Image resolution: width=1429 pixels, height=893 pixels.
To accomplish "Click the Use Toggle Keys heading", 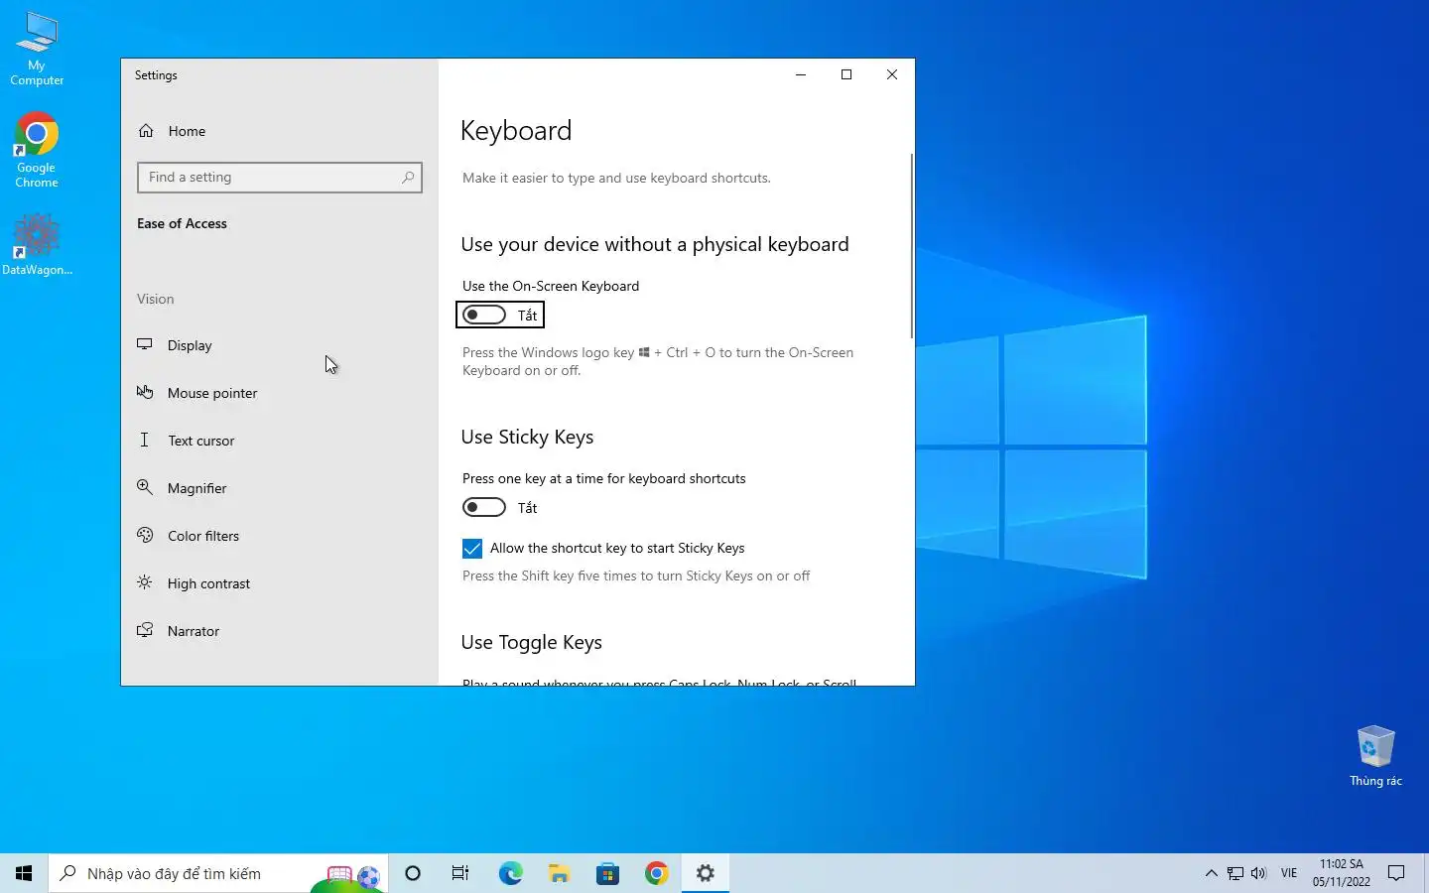I will (x=531, y=642).
